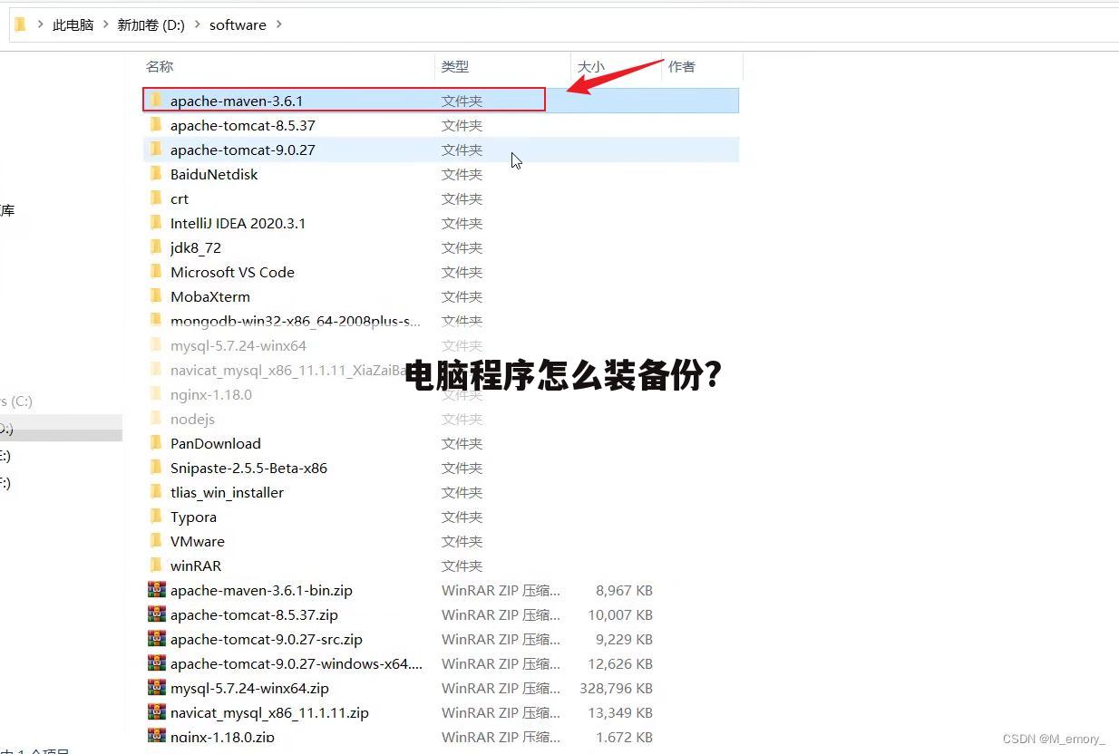Screen dimensions: 1119x754
Task: Click the 10,007 KB size value
Action: [620, 614]
